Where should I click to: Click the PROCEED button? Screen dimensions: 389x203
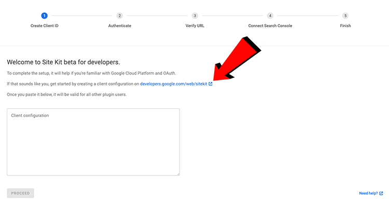pos(20,193)
